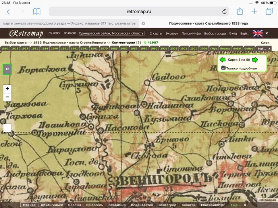Viewport: 278px width, 208px height.
Task: Go back with Safari's back arrow
Action: pos(8,11)
